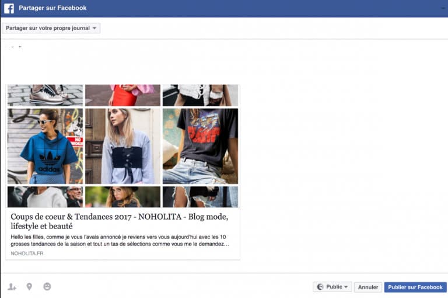Click the location pin icon
The height and width of the screenshot is (298, 448).
[29, 286]
